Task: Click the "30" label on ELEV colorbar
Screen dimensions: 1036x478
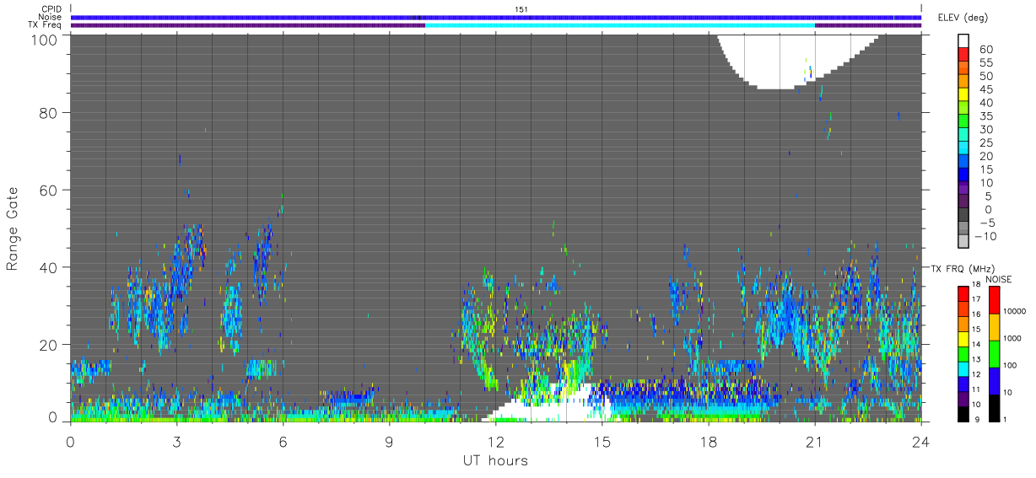Action: click(x=985, y=130)
